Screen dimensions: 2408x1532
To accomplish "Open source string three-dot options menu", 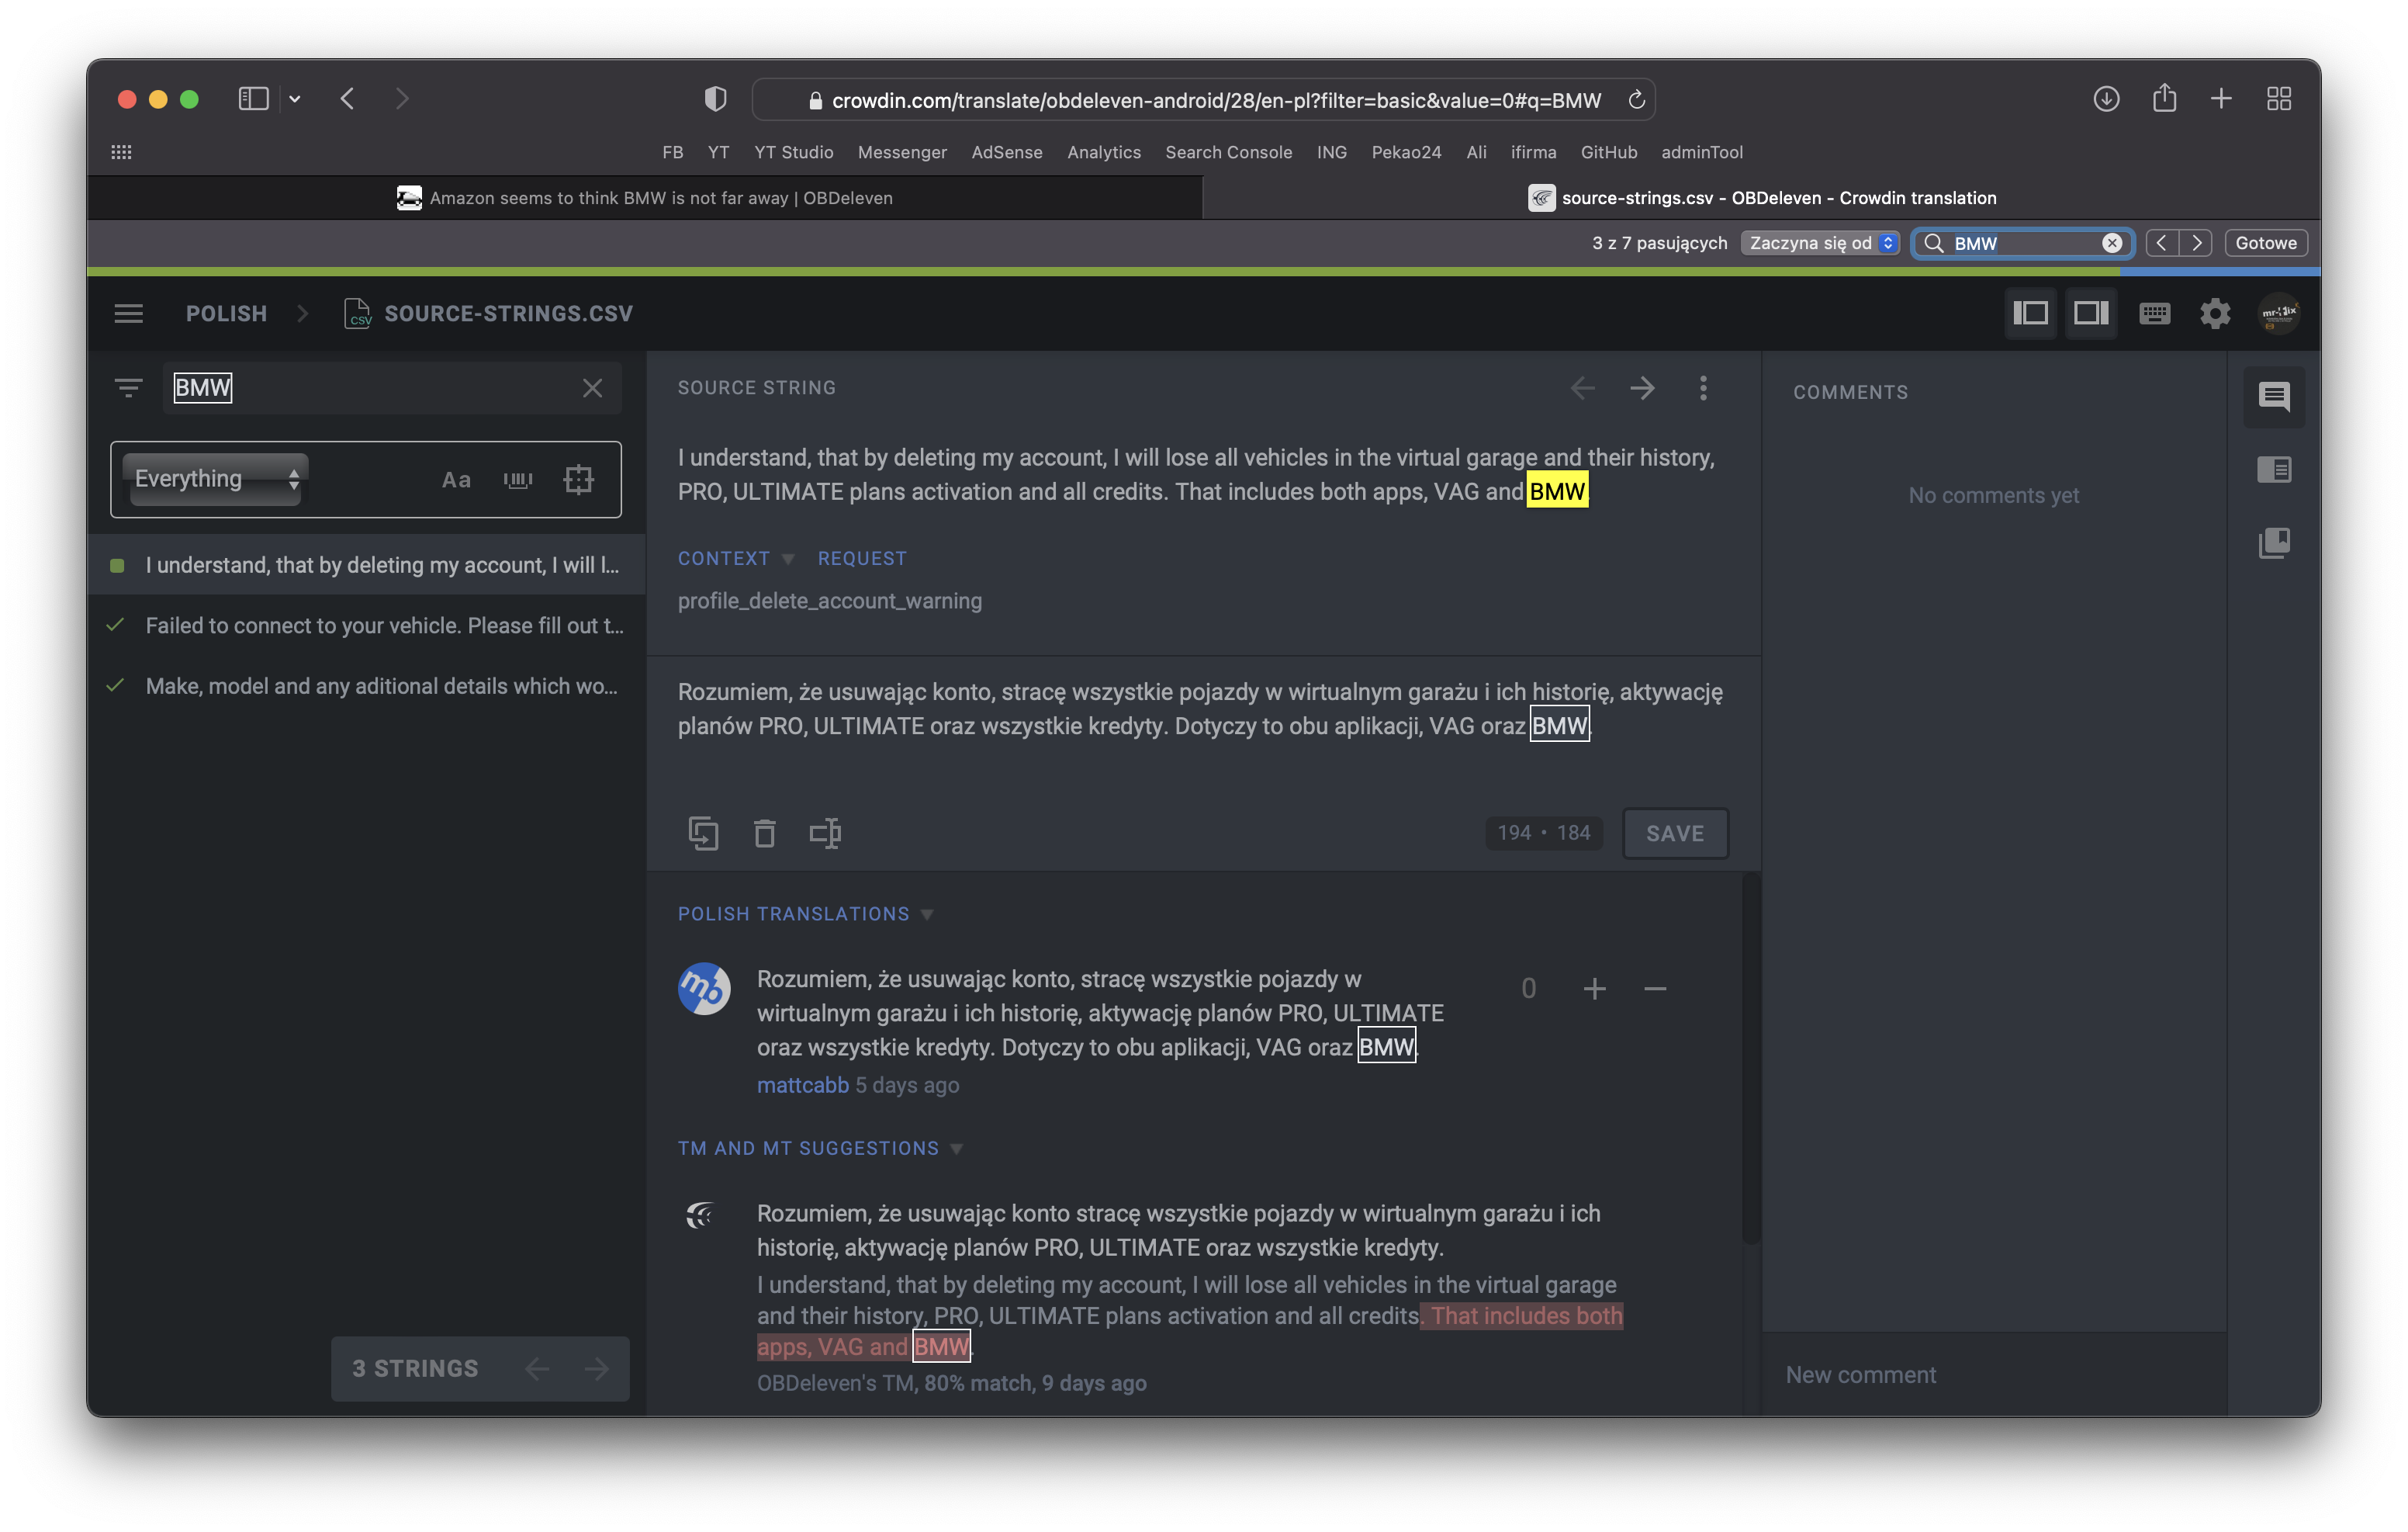I will coord(1703,388).
